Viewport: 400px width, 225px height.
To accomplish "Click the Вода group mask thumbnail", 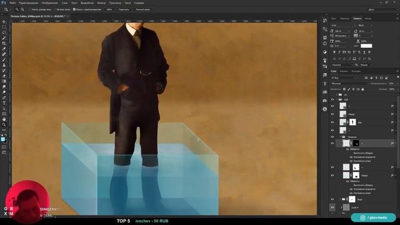I will pyautogui.click(x=352, y=199).
